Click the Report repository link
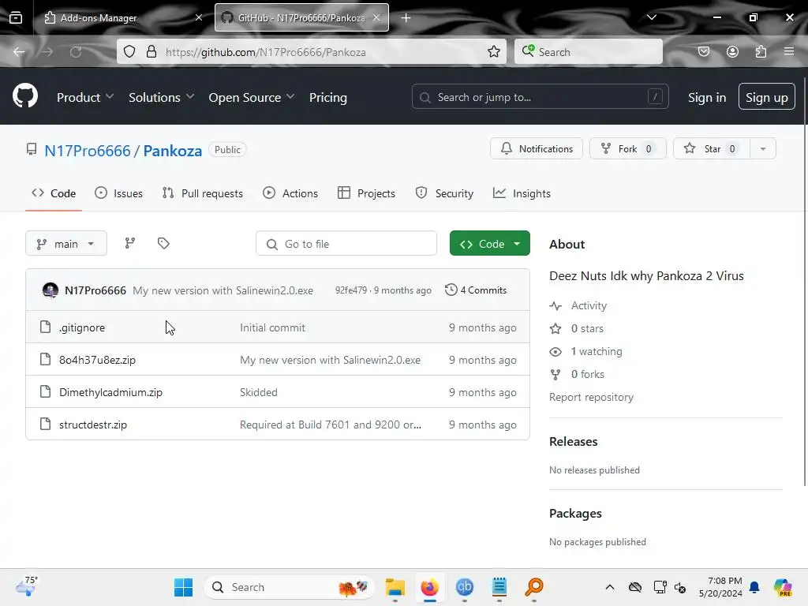The image size is (808, 606). pos(591,398)
